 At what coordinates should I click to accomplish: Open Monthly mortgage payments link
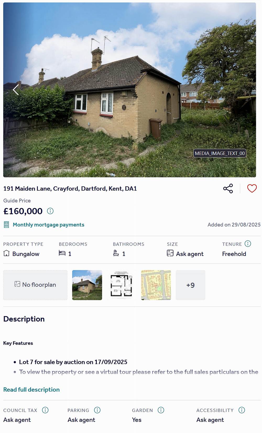click(x=48, y=225)
